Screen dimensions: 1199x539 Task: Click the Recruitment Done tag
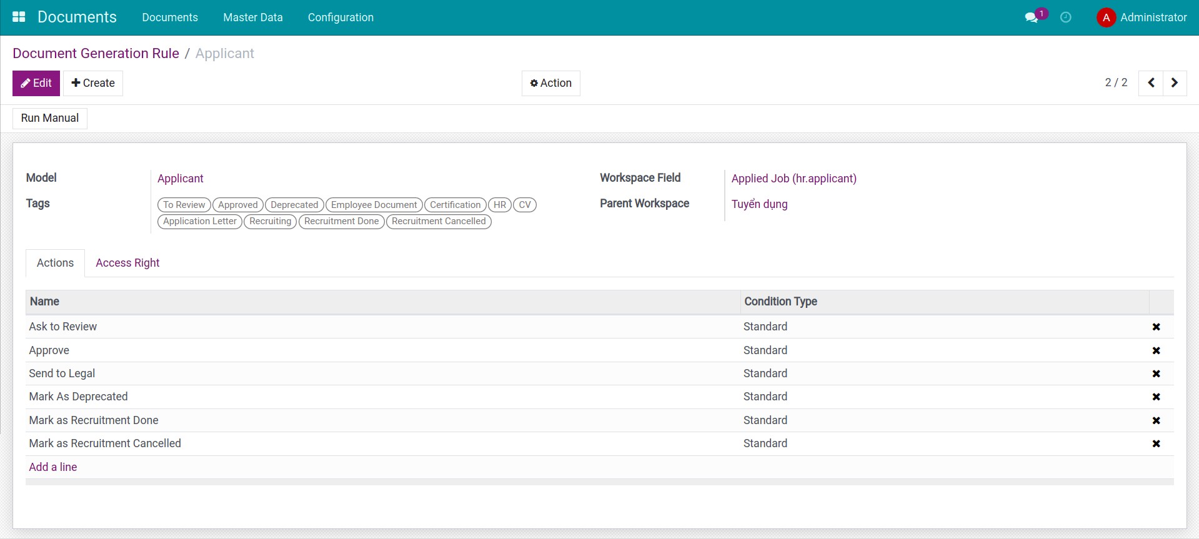click(x=341, y=221)
